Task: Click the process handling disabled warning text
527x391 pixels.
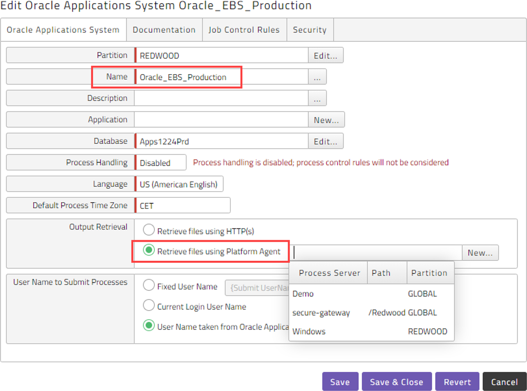Action: [x=320, y=162]
